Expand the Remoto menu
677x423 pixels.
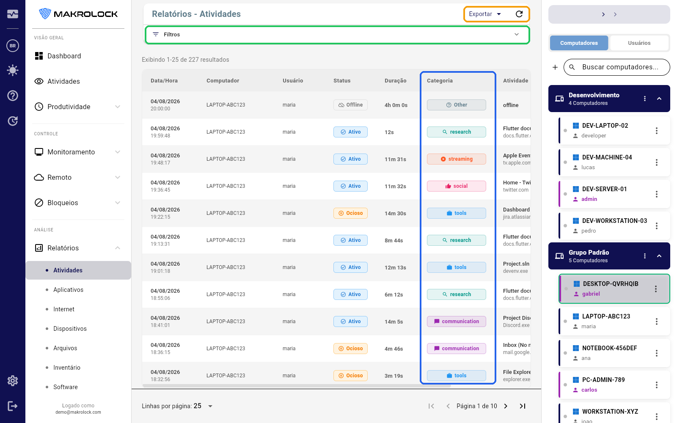(x=78, y=177)
